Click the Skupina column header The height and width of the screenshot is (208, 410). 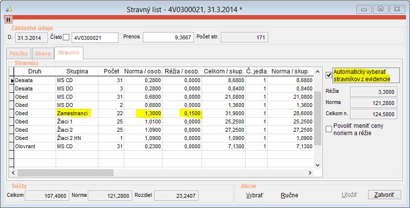pyautogui.click(x=77, y=71)
